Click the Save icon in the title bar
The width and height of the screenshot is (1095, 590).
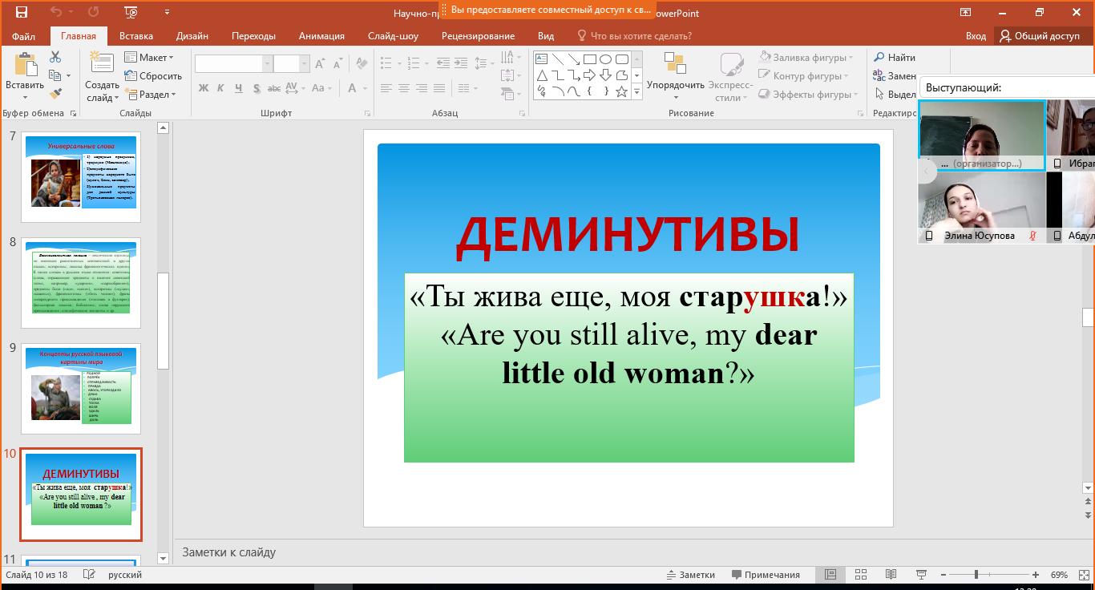pos(21,12)
